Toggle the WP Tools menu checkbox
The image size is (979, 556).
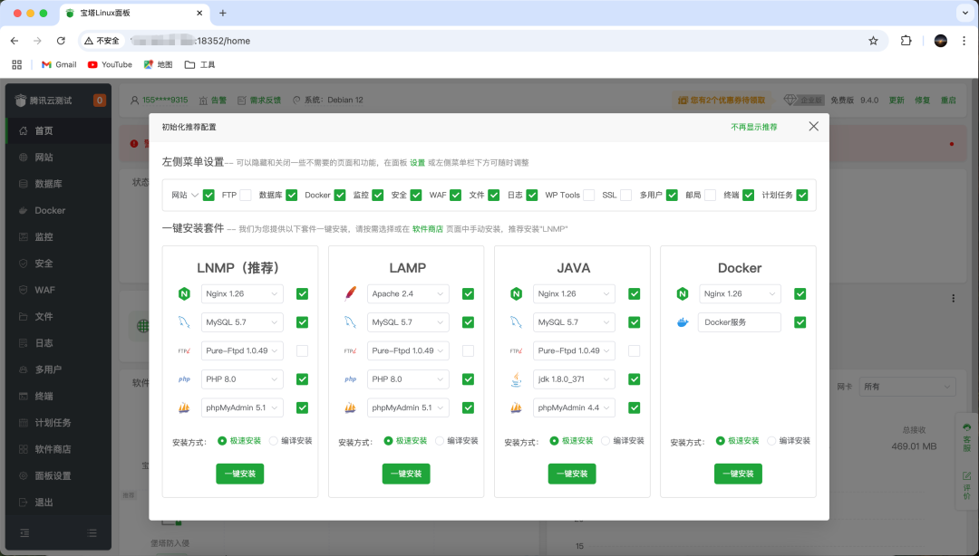[589, 195]
